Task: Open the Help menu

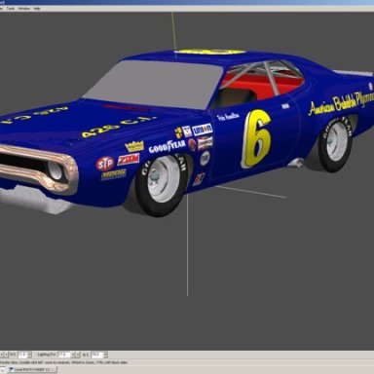Action: coord(37,9)
